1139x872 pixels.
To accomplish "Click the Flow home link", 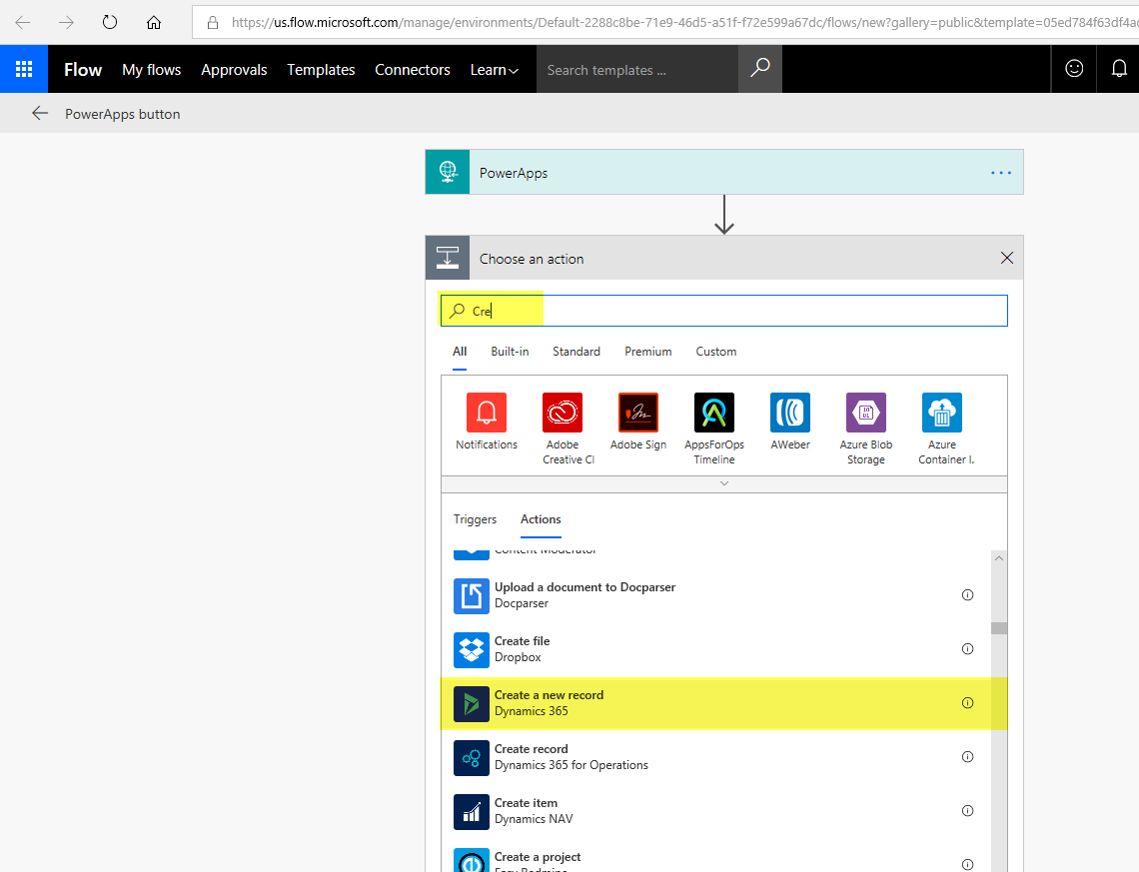I will click(83, 70).
